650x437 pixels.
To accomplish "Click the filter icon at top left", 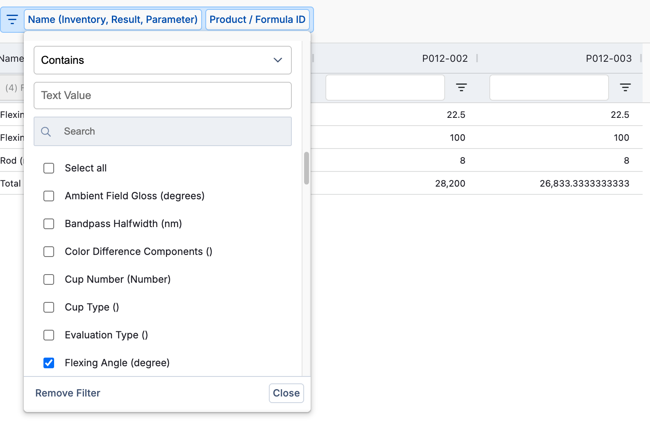I will point(12,20).
